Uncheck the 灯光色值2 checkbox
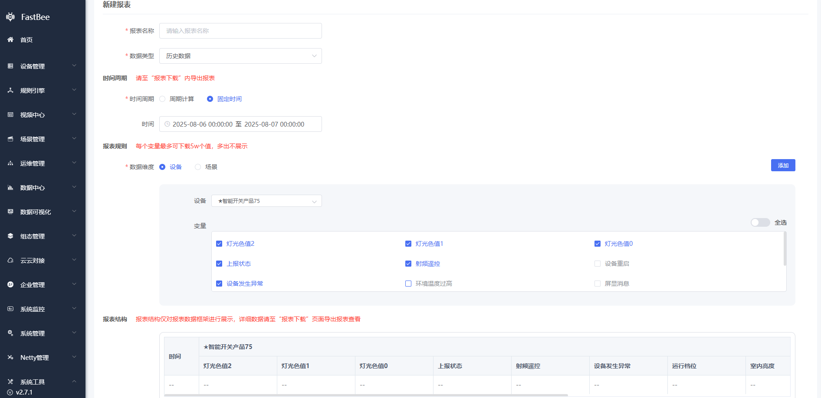 pos(219,244)
